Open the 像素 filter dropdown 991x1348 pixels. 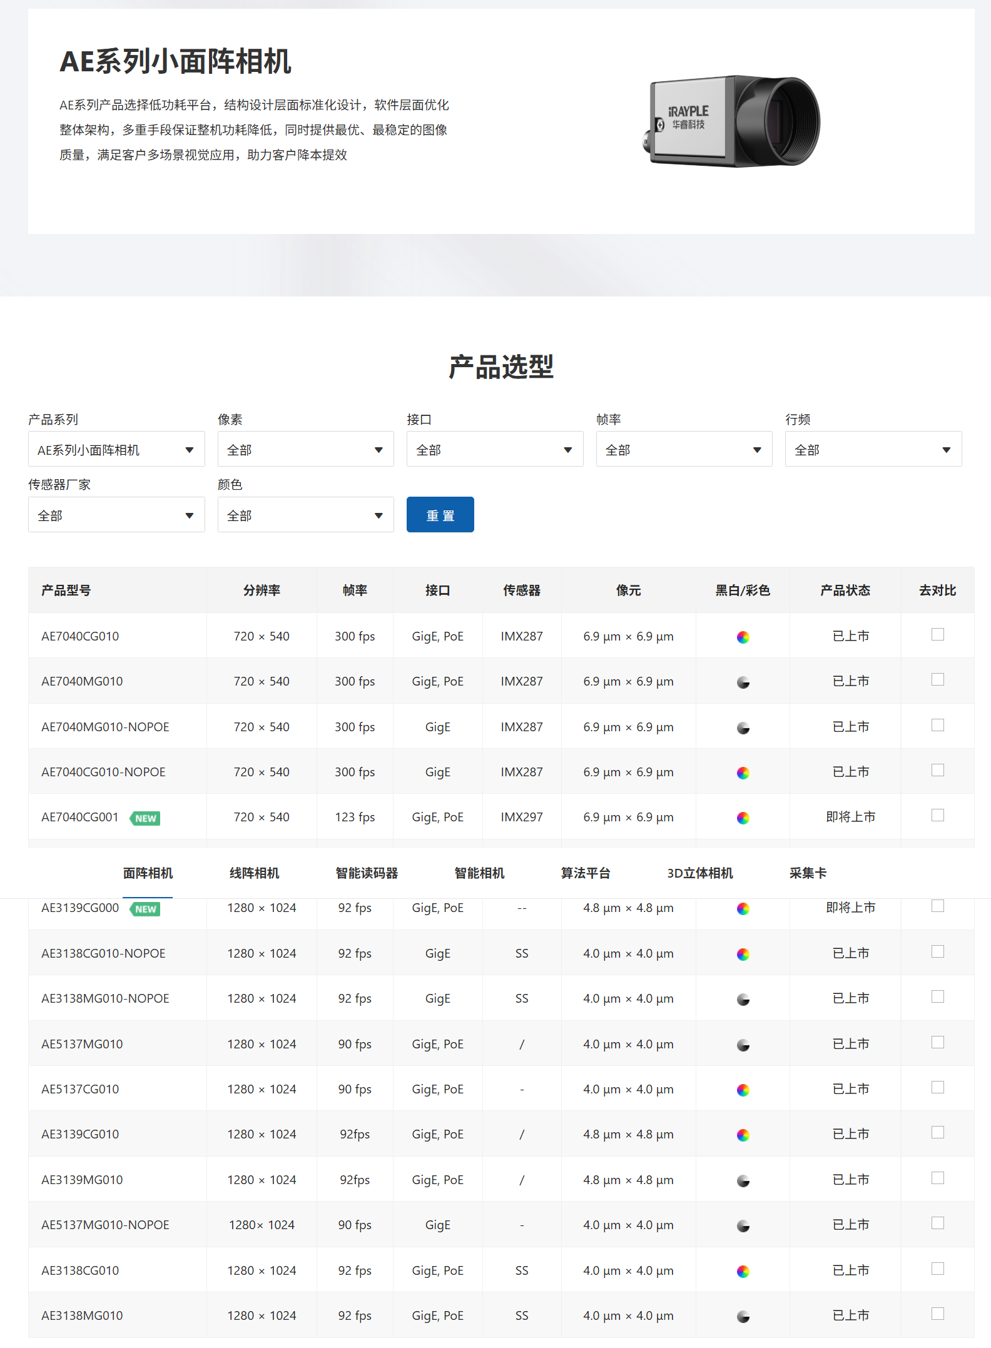[x=305, y=449]
